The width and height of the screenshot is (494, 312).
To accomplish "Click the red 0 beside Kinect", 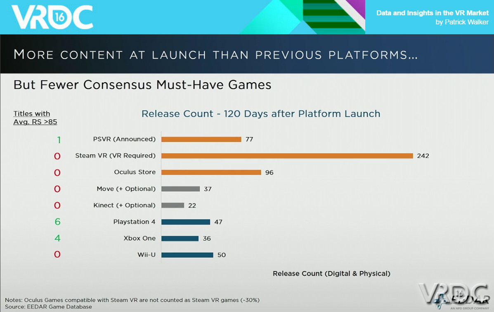I will (x=57, y=205).
